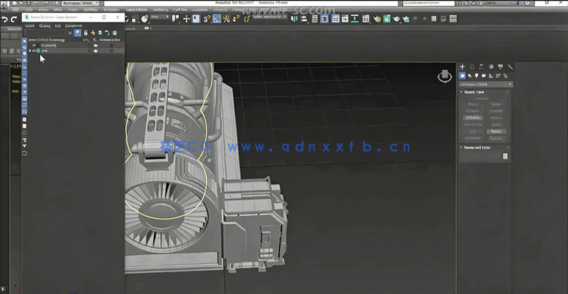Viewport: 568px width, 294px height.
Task: Toggle the 3D Snaps button
Action: [x=207, y=19]
